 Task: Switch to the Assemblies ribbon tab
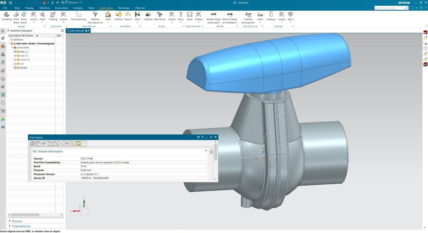point(62,8)
